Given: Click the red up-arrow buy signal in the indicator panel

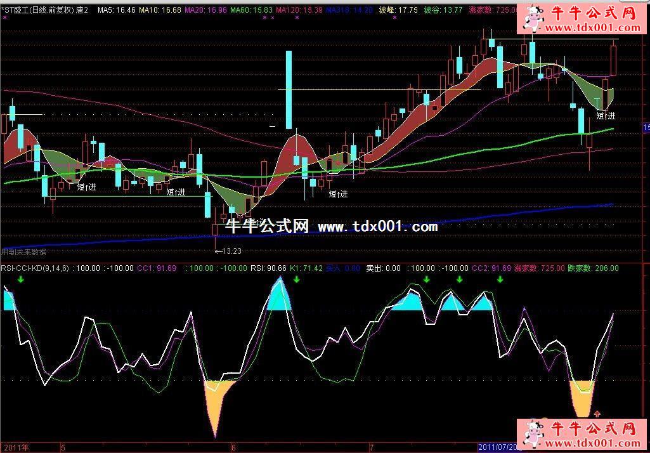Looking at the screenshot, I should coord(597,414).
